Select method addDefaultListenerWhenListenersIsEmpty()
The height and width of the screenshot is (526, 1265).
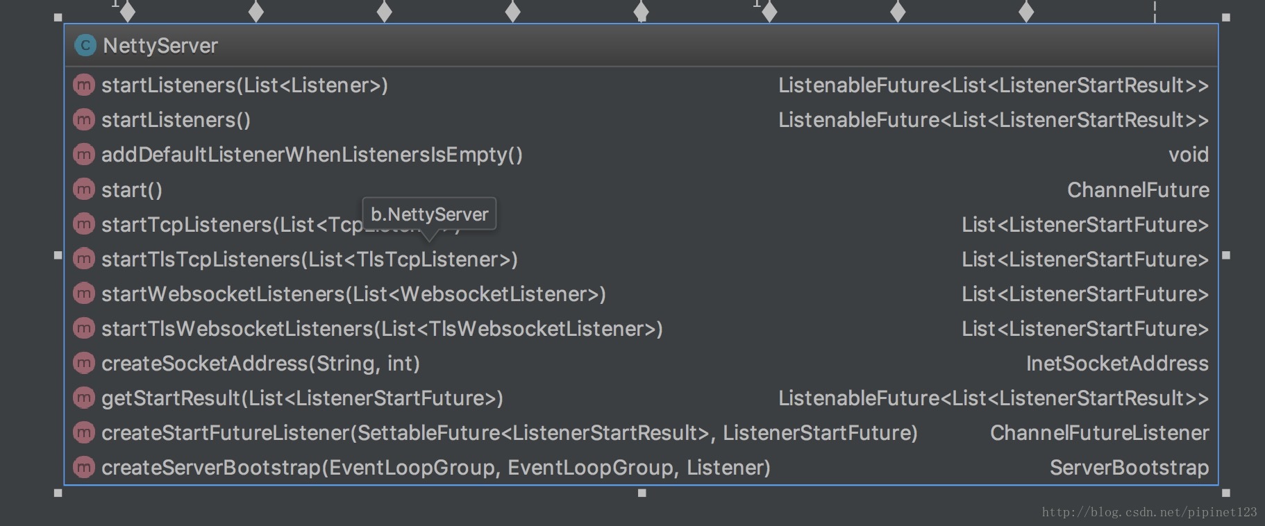(x=312, y=155)
